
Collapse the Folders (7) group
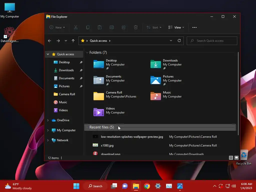pyautogui.click(x=87, y=52)
